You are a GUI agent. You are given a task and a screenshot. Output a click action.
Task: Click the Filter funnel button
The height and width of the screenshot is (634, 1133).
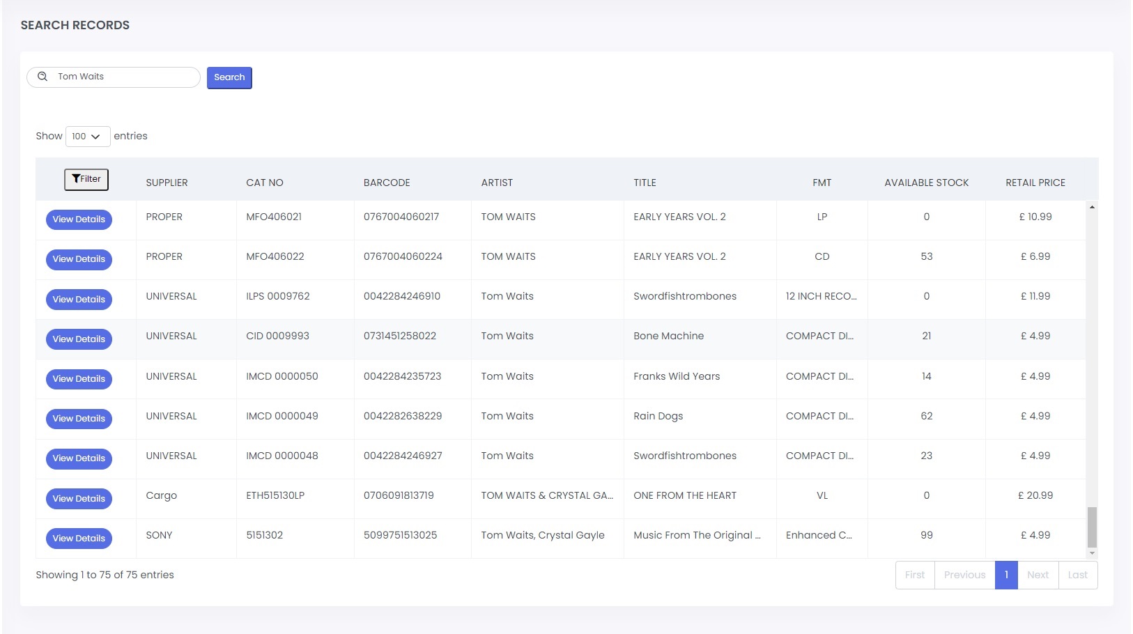coord(86,179)
